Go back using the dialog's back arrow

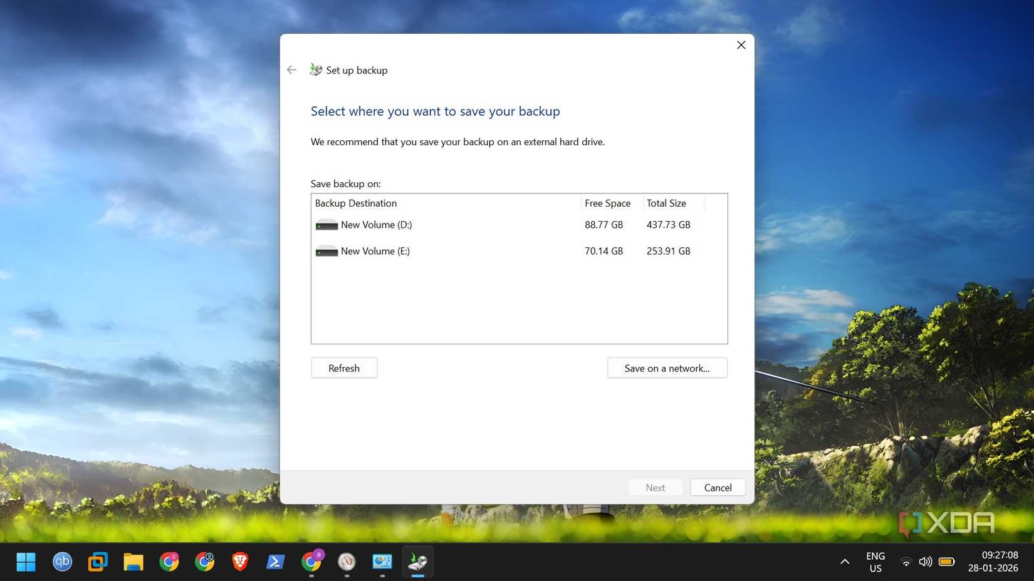[x=291, y=70]
